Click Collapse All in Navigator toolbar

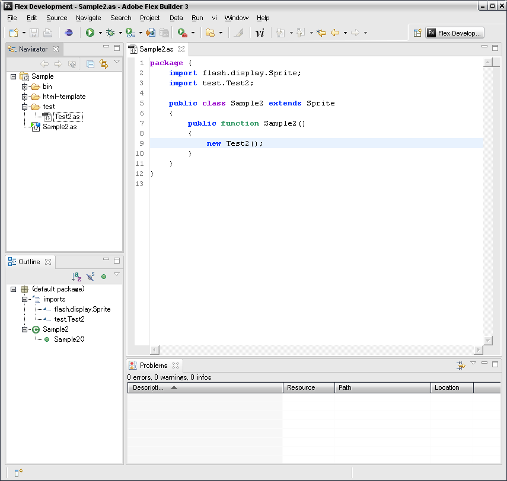click(90, 64)
